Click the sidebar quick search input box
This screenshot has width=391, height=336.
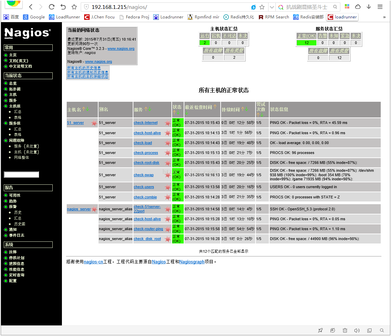tap(22, 174)
